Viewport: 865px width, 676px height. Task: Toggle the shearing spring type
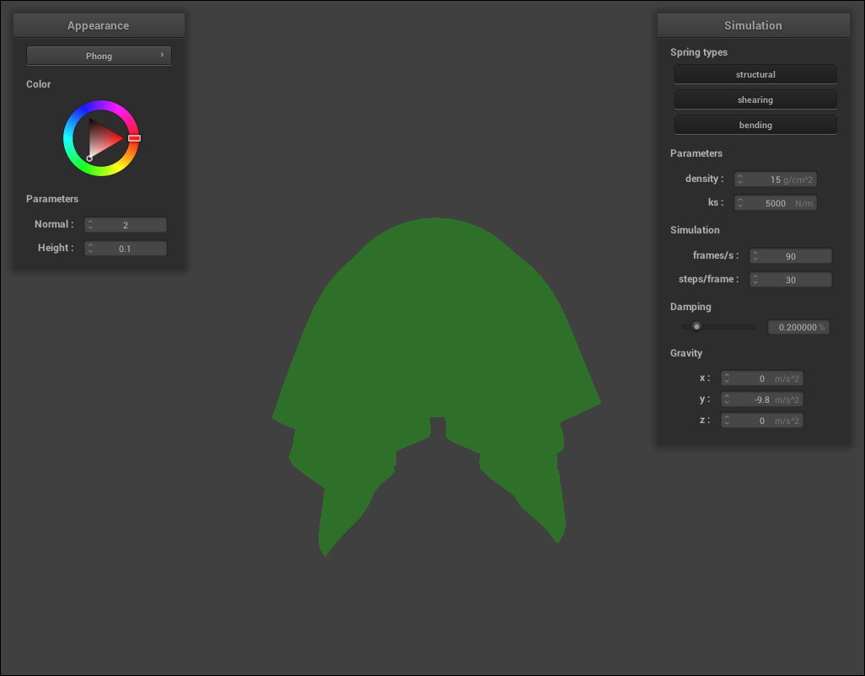(755, 99)
